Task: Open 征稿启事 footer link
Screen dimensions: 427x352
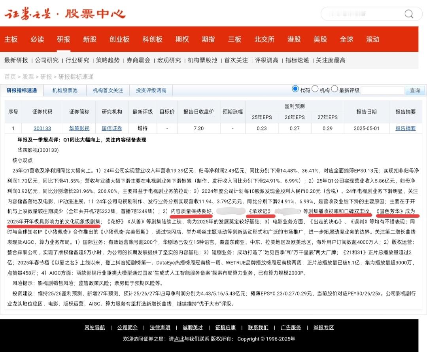Action: (225, 328)
